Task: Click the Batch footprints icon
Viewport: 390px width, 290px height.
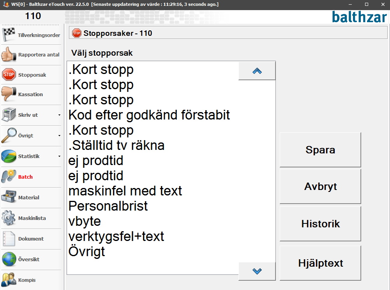Action: pos(9,177)
